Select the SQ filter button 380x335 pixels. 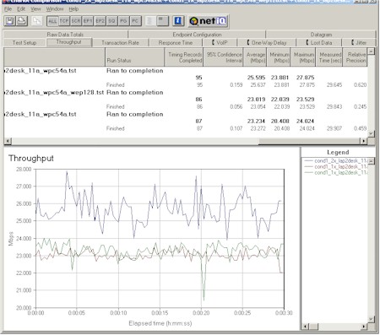[x=111, y=21]
